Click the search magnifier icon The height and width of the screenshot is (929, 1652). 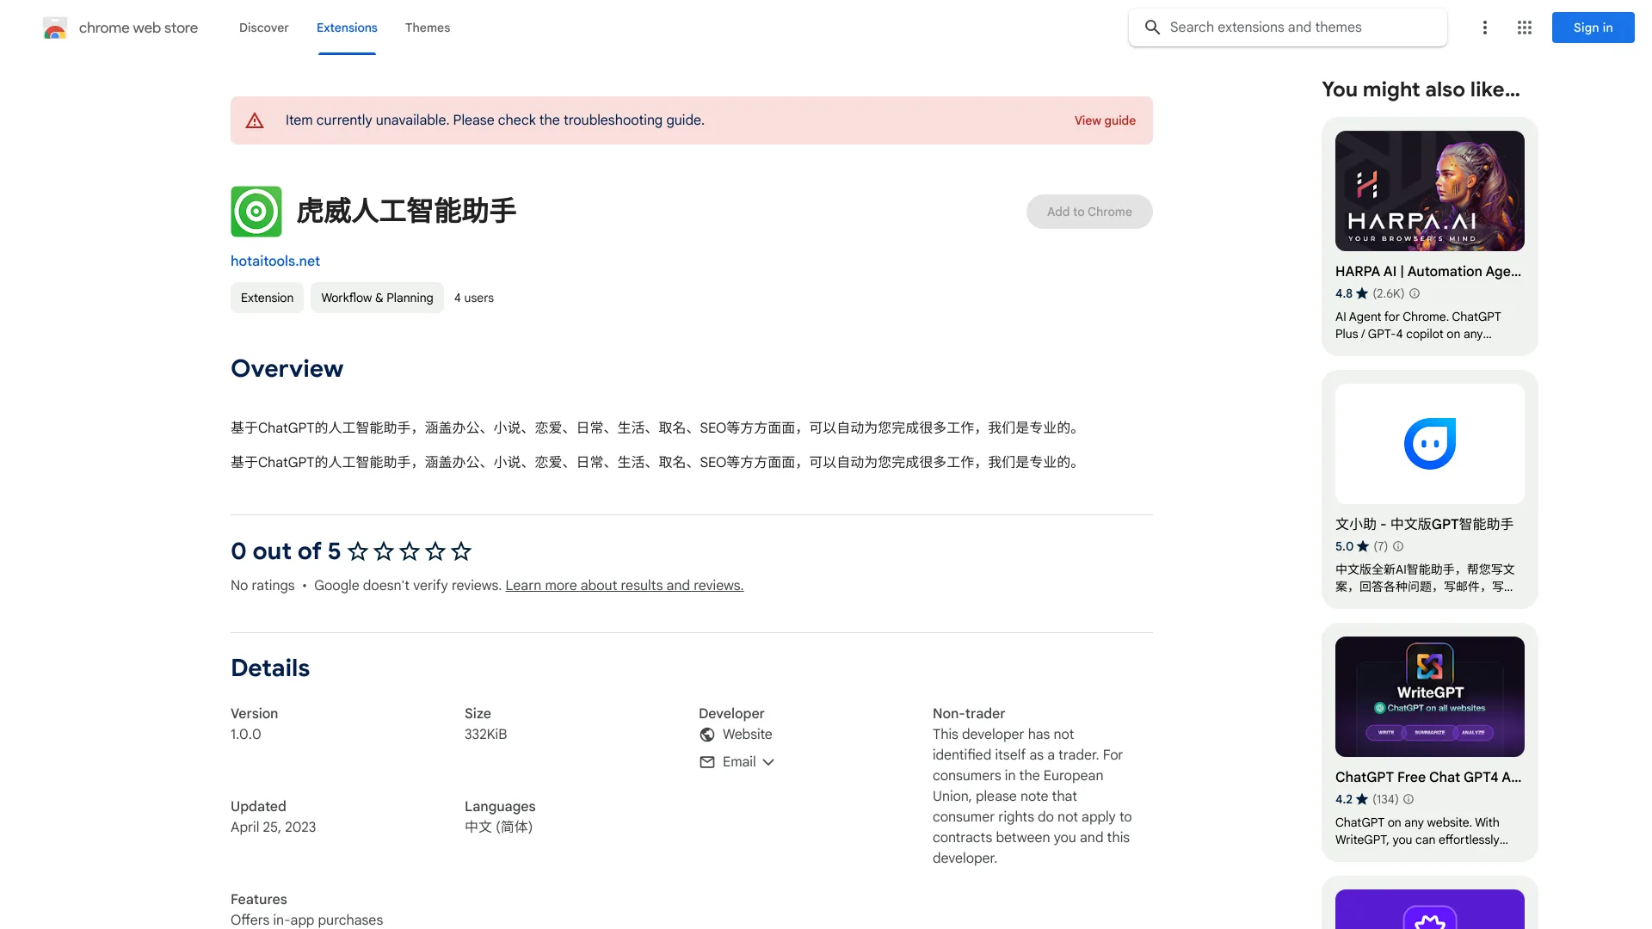pos(1151,28)
